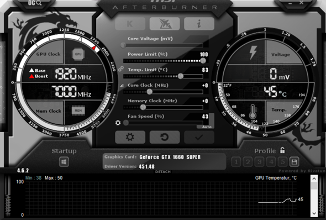
Task: Save profile using the floppy disk icon
Action: (294, 162)
